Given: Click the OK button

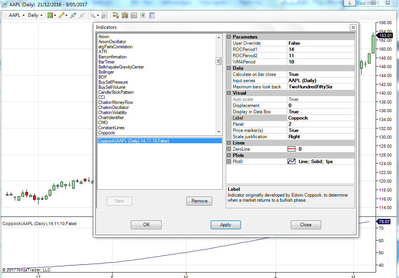Looking at the screenshot, I should click(x=146, y=225).
